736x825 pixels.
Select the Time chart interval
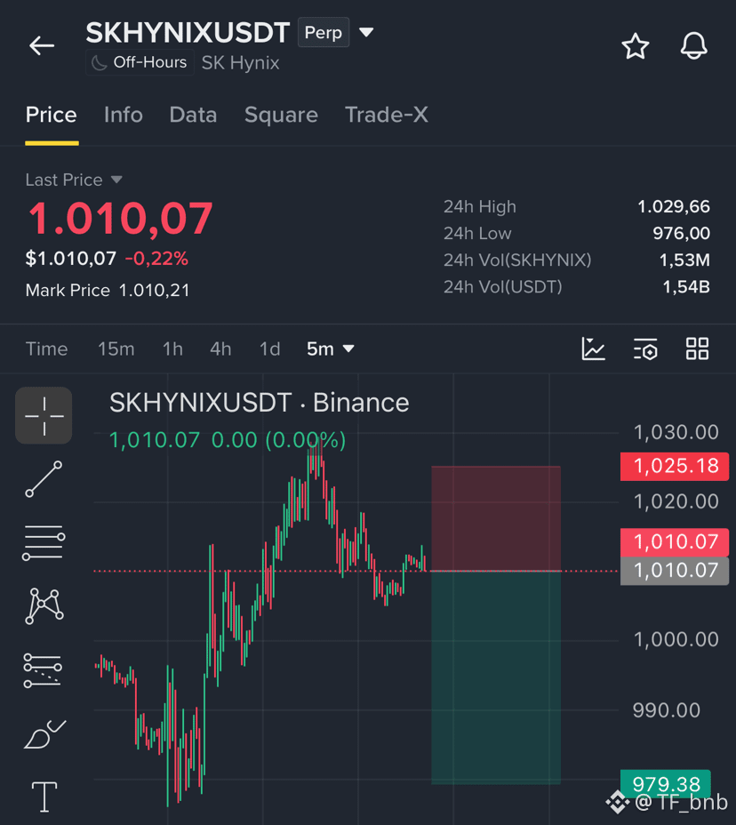coord(47,348)
